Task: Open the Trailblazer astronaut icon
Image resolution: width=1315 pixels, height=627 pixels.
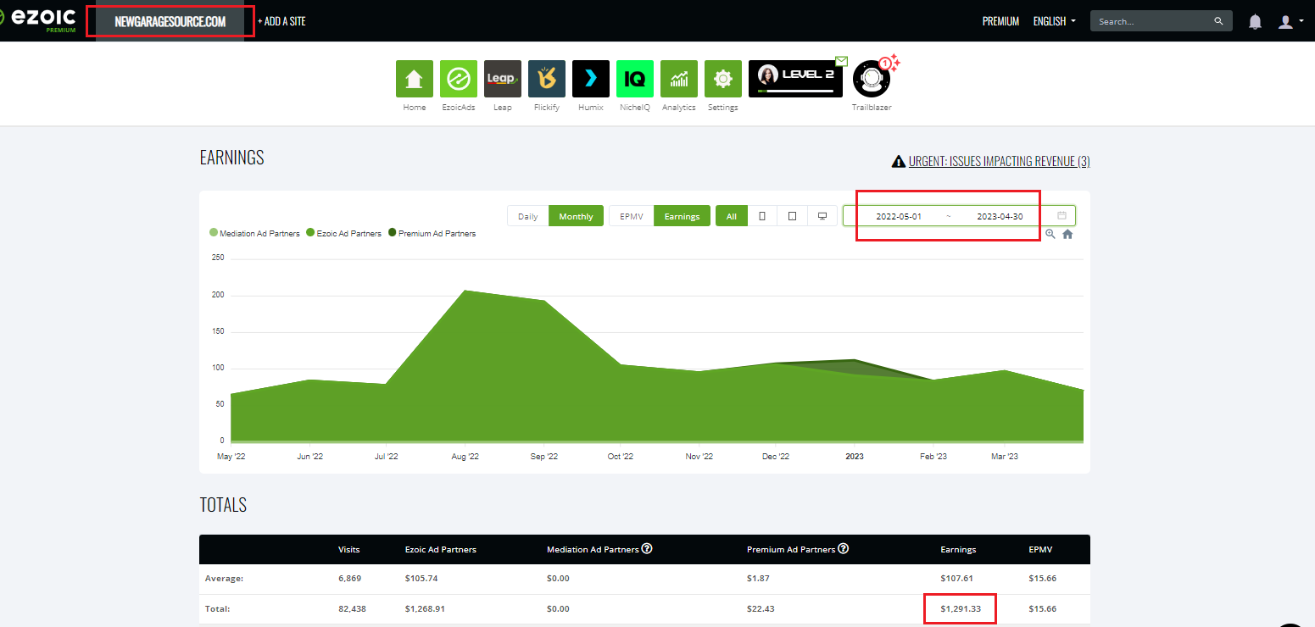Action: click(x=871, y=80)
